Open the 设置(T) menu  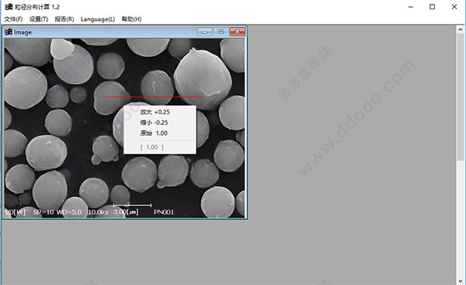click(39, 19)
